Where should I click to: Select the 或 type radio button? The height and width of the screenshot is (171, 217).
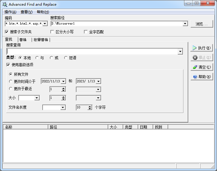pos(51,57)
